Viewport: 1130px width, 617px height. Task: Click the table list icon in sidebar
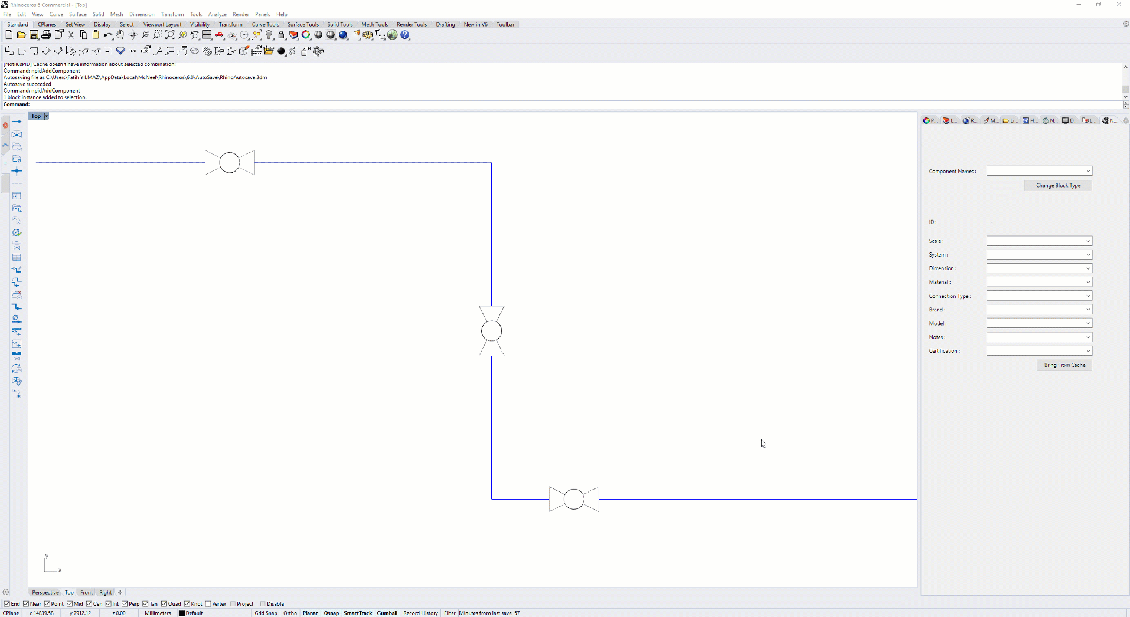[x=17, y=257]
